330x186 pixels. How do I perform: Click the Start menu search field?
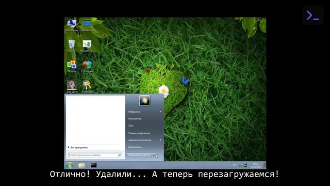point(95,155)
